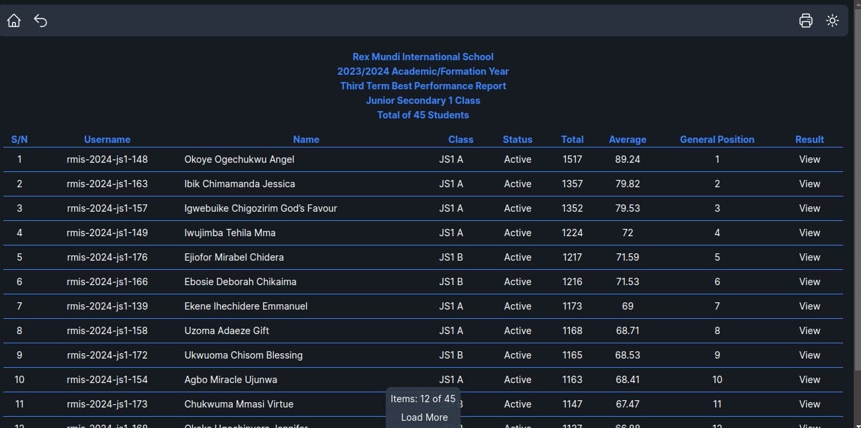Click the name Okoye Ogechukwu Angel
The width and height of the screenshot is (861, 428).
(x=239, y=159)
